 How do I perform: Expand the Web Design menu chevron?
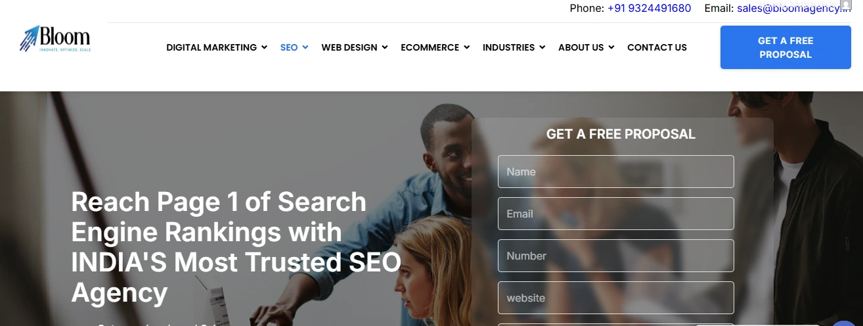[x=385, y=47]
